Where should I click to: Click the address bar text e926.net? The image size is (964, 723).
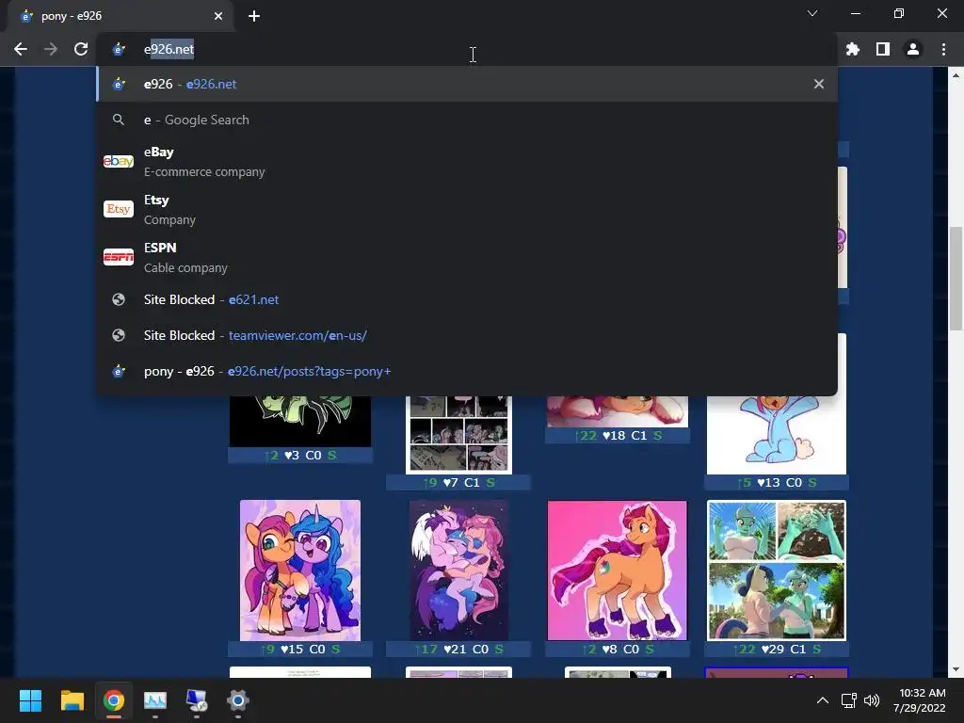point(169,49)
